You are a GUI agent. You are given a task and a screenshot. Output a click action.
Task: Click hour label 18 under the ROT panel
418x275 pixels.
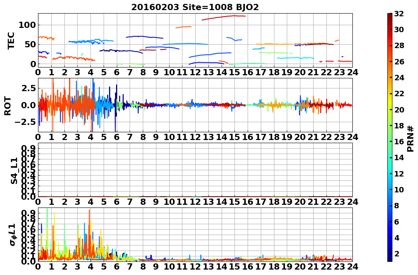coord(274,137)
